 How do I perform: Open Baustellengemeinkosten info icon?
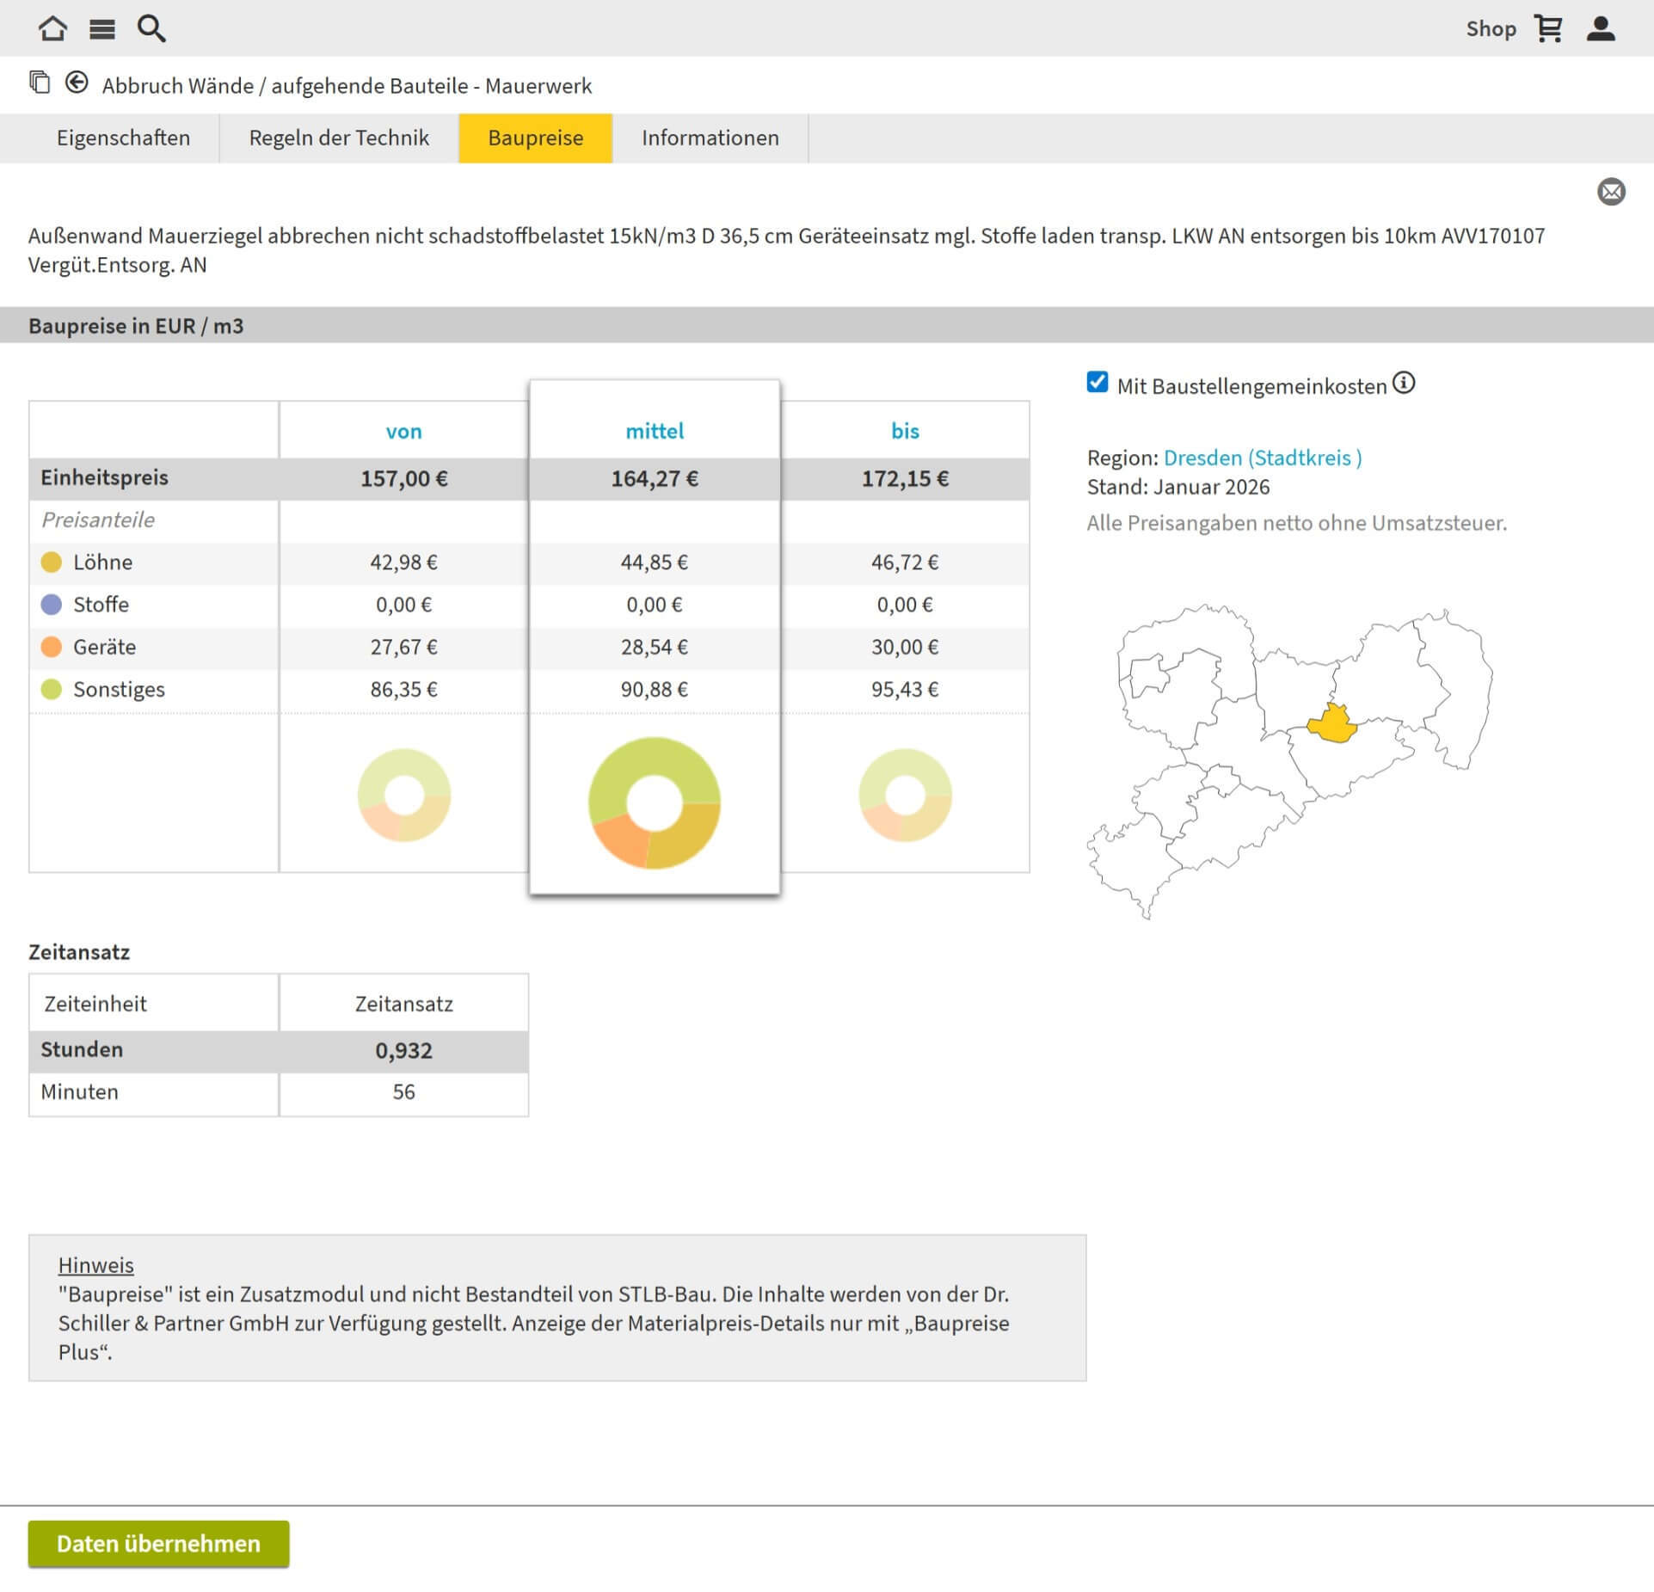(1404, 383)
